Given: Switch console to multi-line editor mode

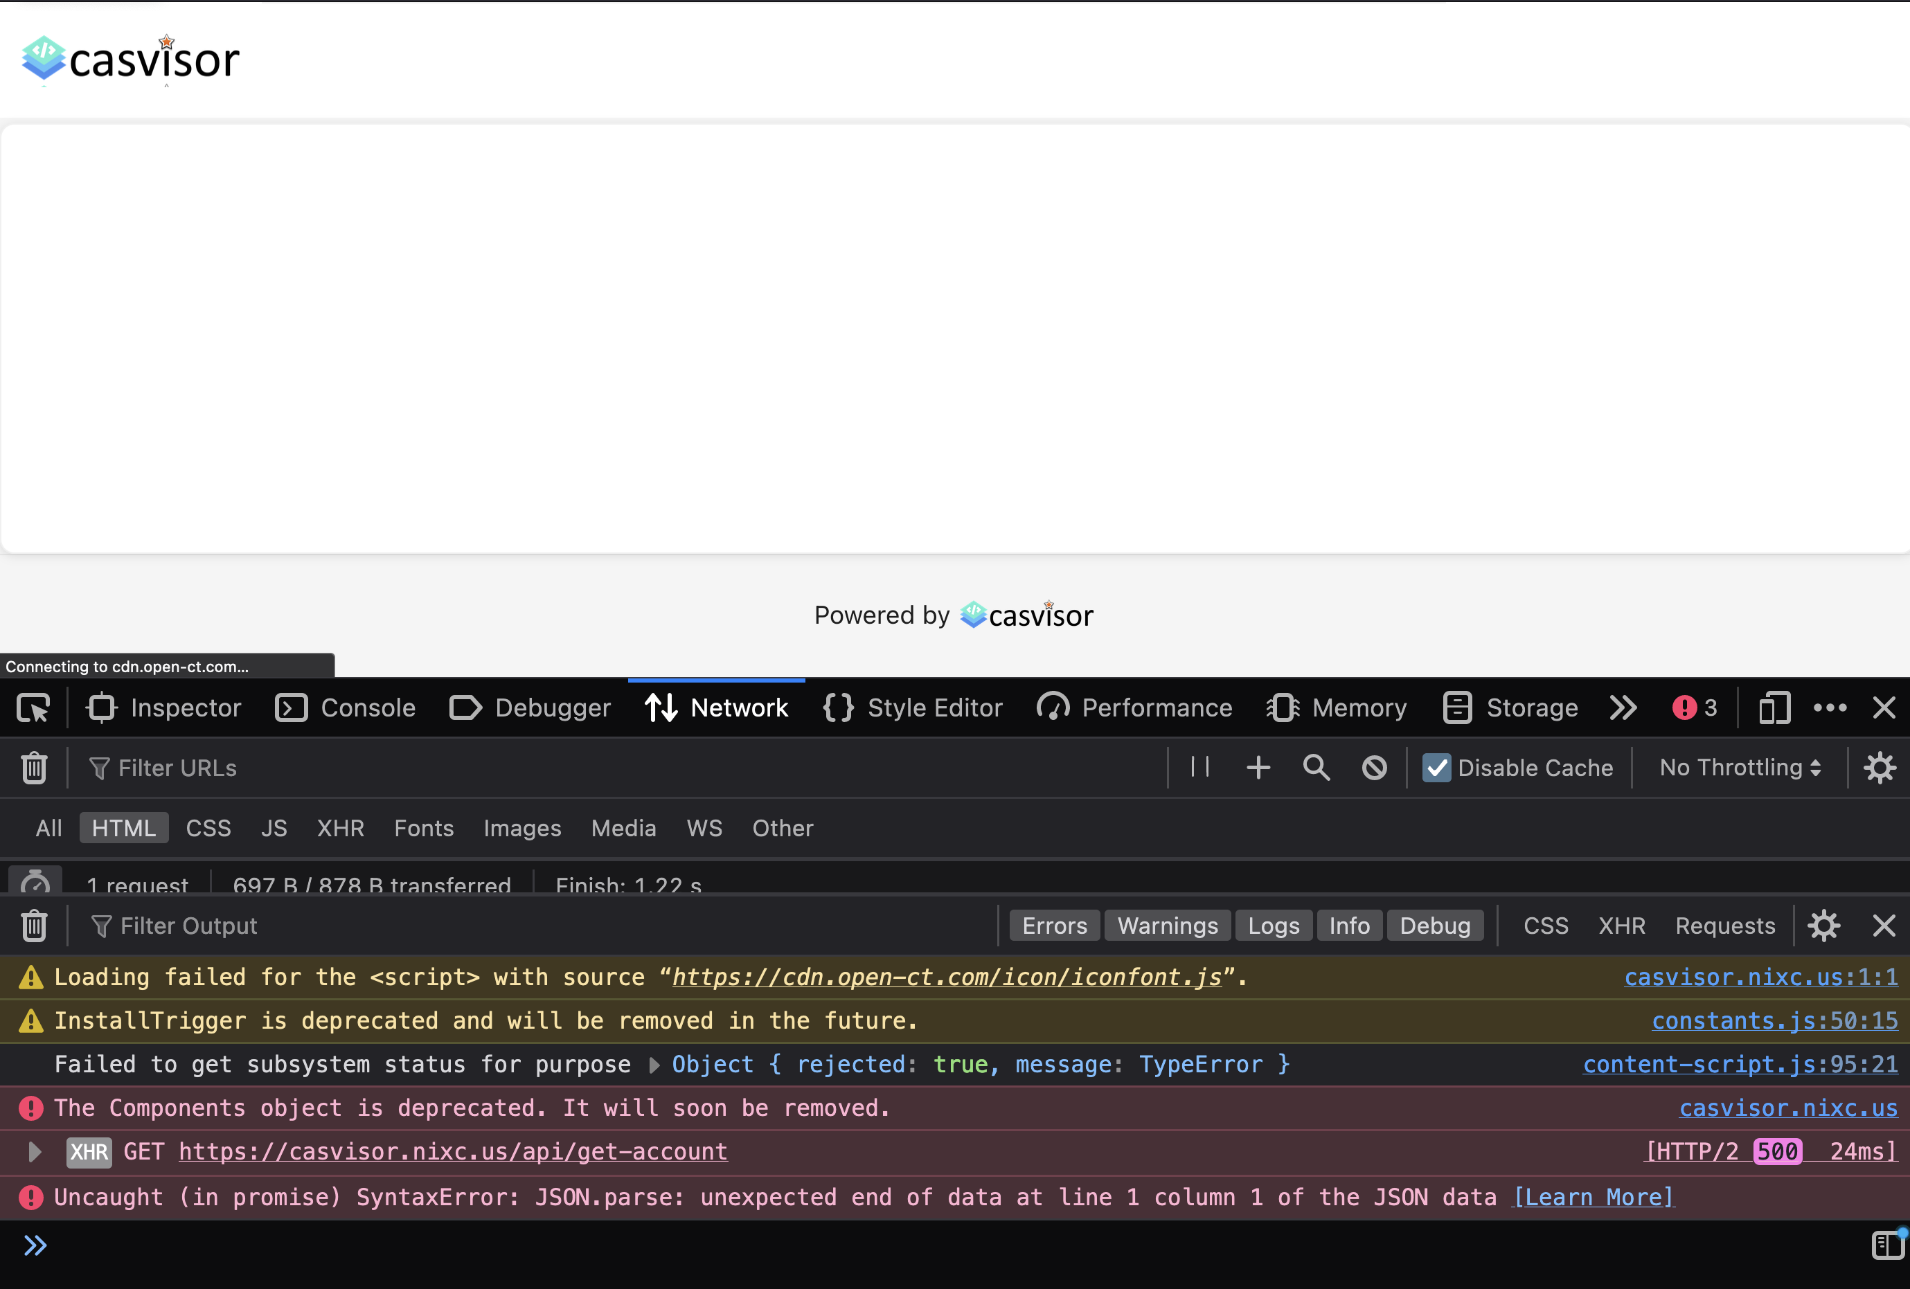Looking at the screenshot, I should (x=1888, y=1245).
